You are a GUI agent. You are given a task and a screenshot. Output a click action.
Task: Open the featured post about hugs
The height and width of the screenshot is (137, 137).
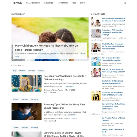46,48
